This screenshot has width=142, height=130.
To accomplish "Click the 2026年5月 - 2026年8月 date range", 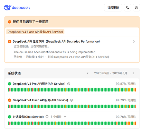I will (x=111, y=73).
